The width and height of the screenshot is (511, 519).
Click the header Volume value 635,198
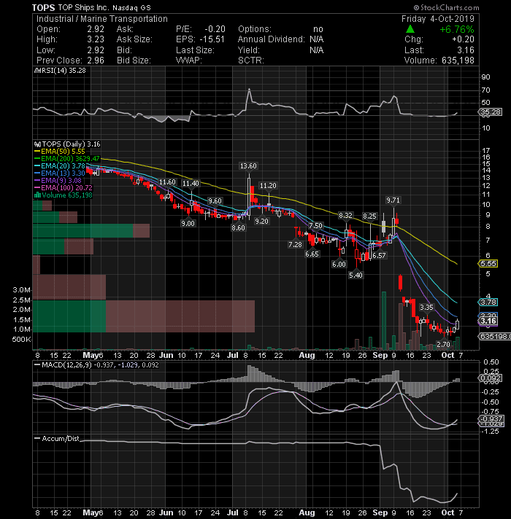coord(458,61)
